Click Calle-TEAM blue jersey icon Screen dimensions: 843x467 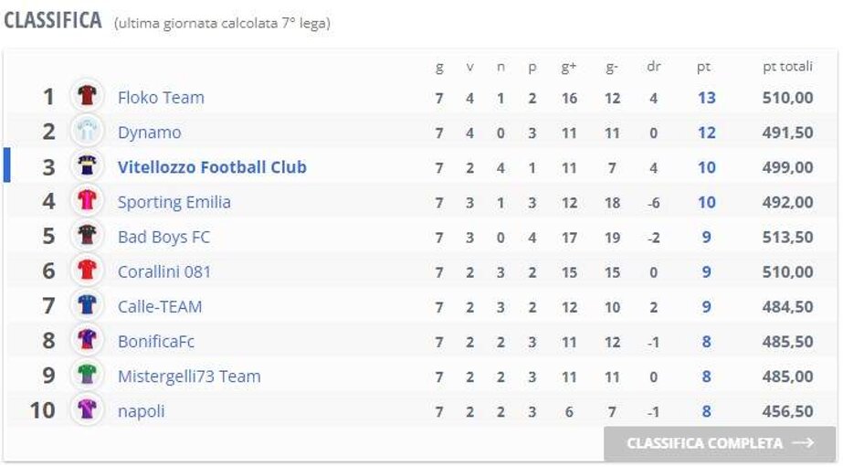(x=87, y=305)
